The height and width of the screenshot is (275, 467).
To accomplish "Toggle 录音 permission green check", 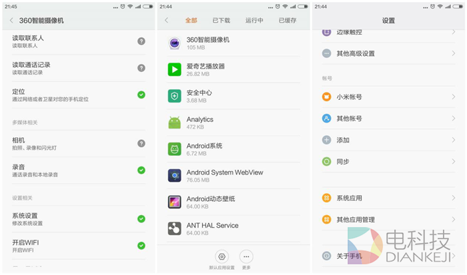I will click(141, 170).
